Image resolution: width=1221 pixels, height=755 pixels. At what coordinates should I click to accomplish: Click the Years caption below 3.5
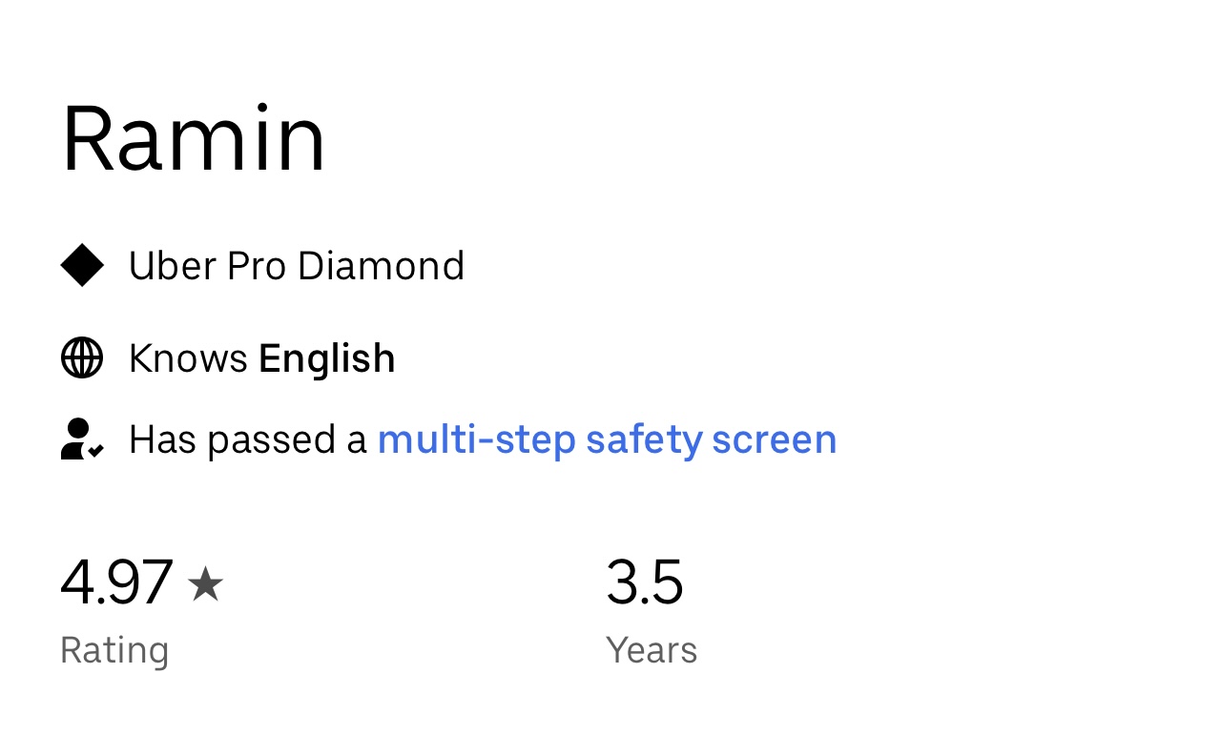(652, 650)
